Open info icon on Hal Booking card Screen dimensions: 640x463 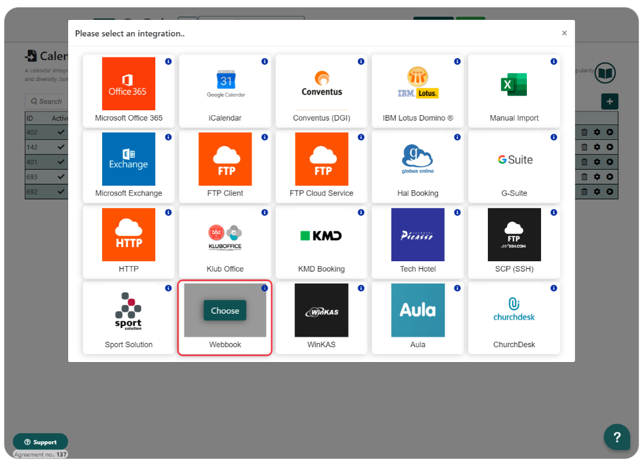[x=457, y=137]
